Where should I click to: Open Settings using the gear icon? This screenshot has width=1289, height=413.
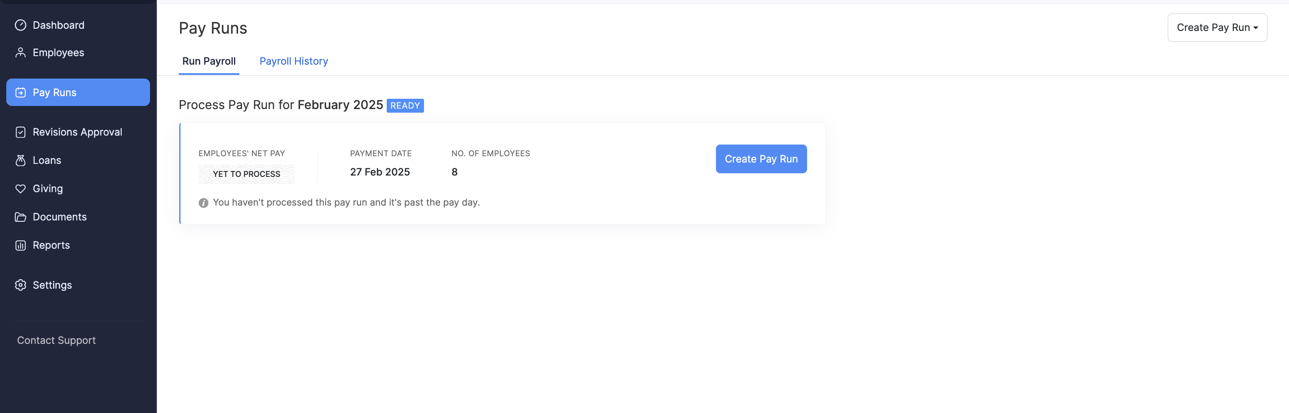(21, 285)
